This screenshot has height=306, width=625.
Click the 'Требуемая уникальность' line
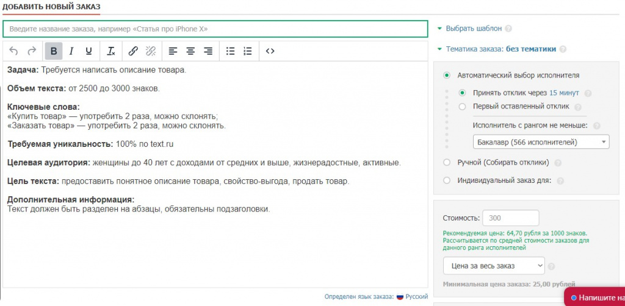click(x=90, y=144)
